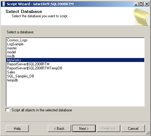
Task: Select the highlighted MyWorks database
Action: coord(75,60)
